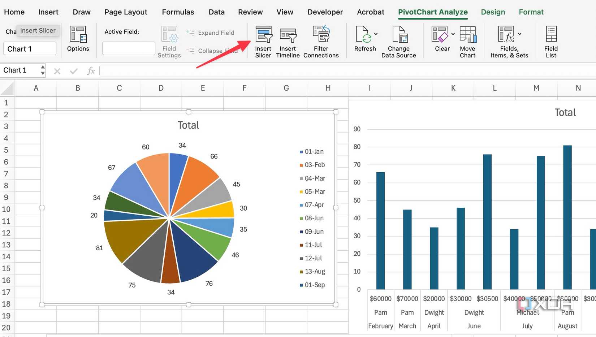Click the fx insert function icon

coord(91,71)
